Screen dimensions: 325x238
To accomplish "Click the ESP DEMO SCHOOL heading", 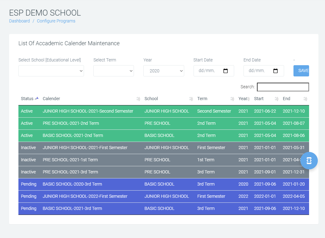I will coord(45,13).
